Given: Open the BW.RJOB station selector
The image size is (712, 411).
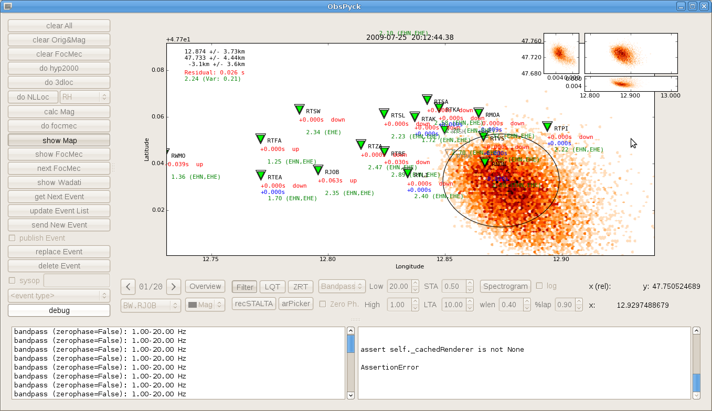Looking at the screenshot, I should point(151,305).
